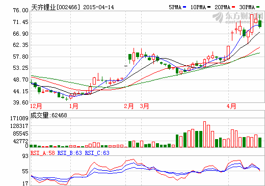Screen dimensions: 265x186
Task: Click the 48.70 price axis label
Action: [x=20, y=79]
